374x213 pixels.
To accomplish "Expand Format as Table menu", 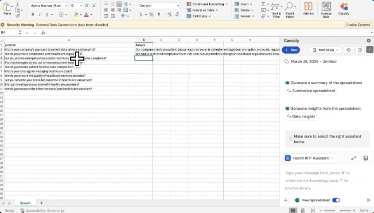I will click(x=203, y=10).
